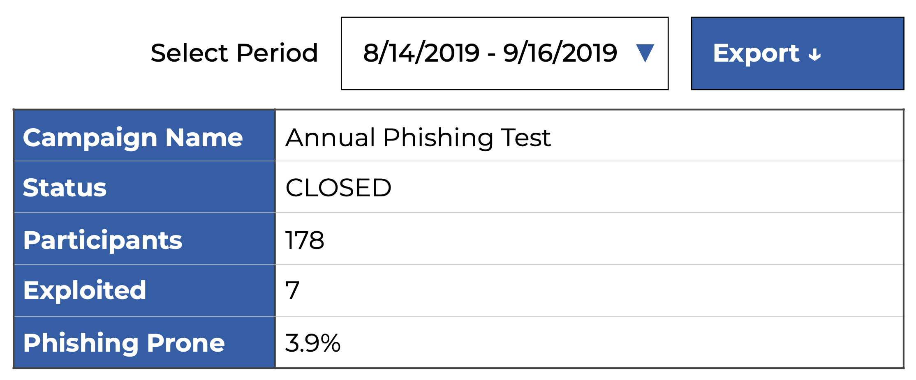Select the Phishing Prone header cell
Screen dimensions: 916x380
pos(145,343)
